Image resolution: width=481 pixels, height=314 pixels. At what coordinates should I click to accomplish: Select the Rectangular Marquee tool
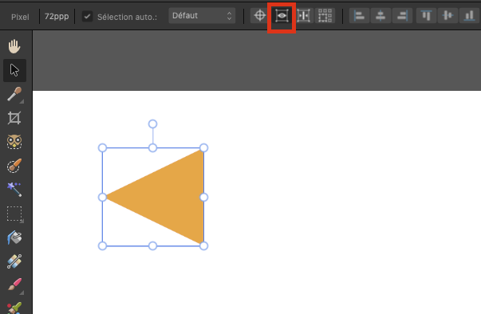[x=14, y=214]
